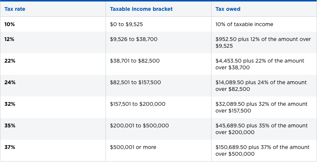Select the "10% of taxable income" cell
The width and height of the screenshot is (317, 162).
[244, 24]
